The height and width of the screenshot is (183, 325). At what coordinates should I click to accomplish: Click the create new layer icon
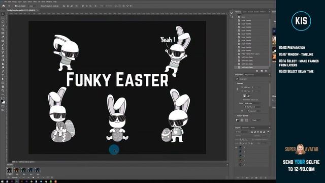tap(261, 178)
